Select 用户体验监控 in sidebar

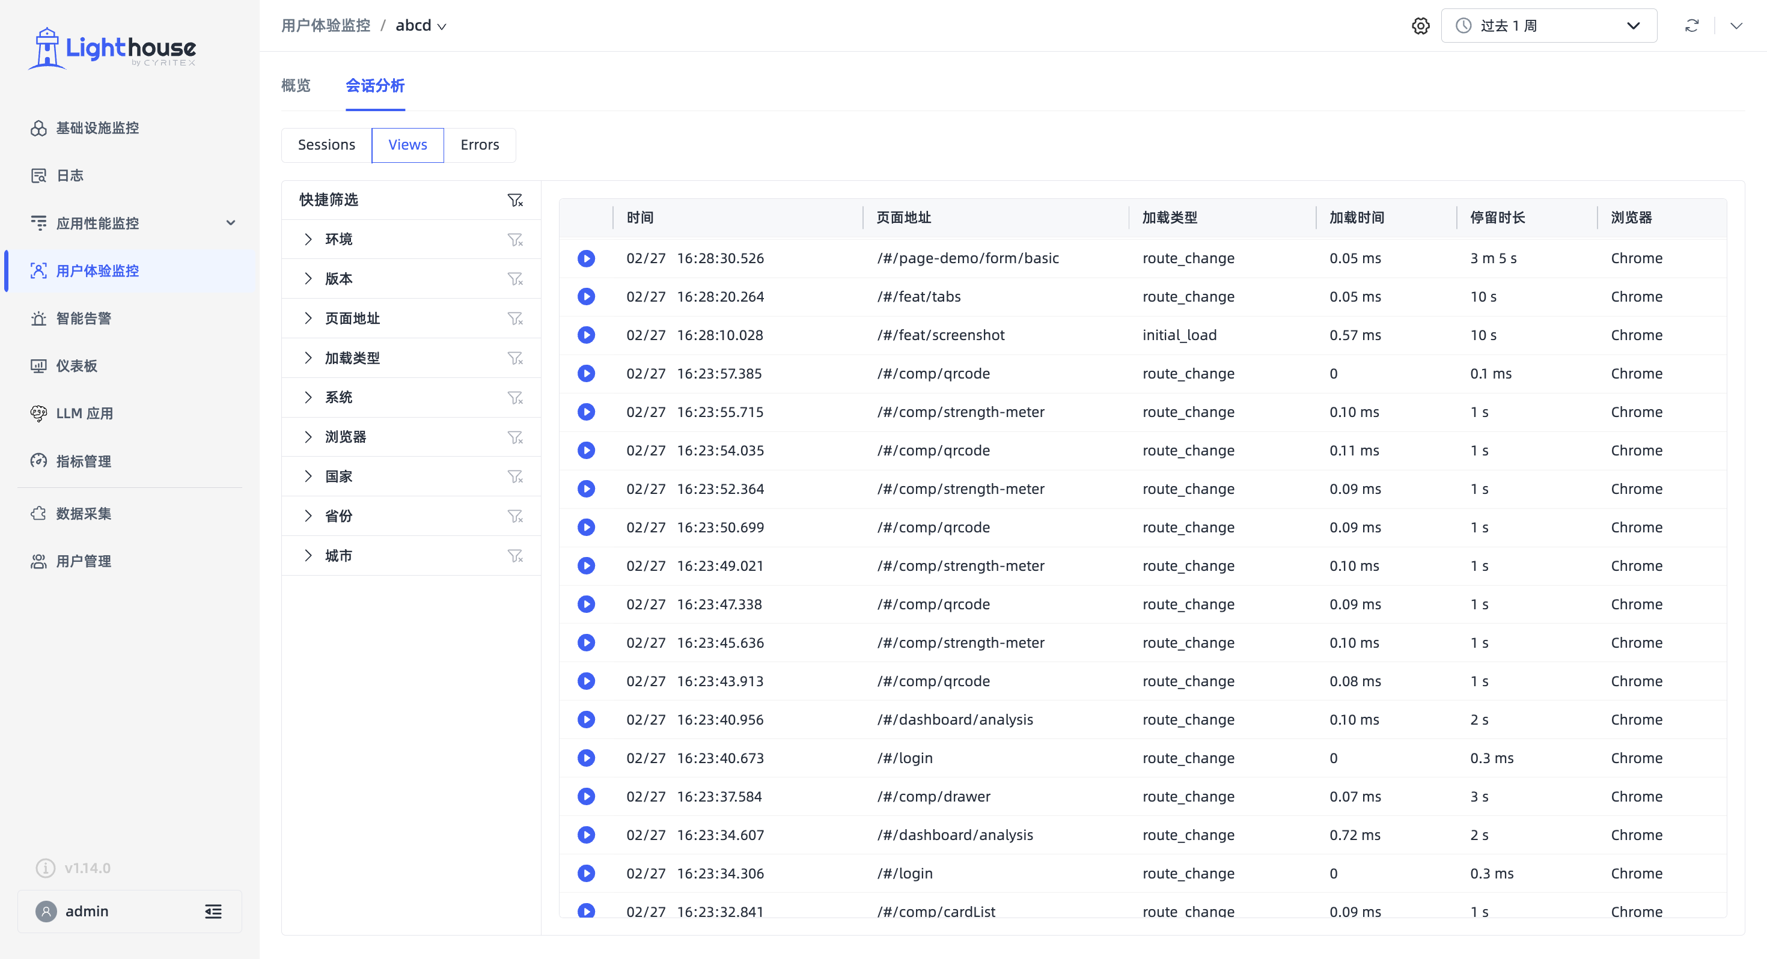click(x=130, y=271)
